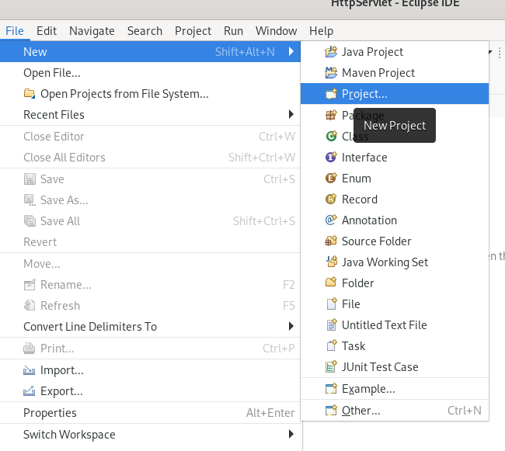Click the Record icon
Screen dimensions: 505x451
point(331,199)
